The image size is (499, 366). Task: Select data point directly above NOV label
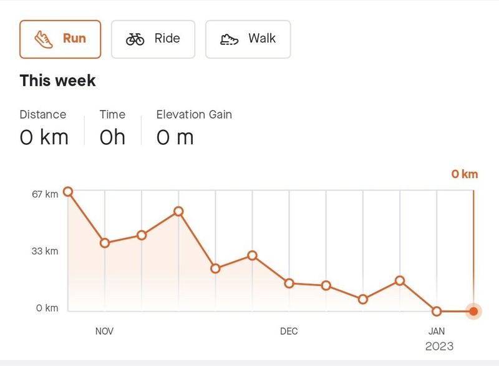[x=105, y=243]
